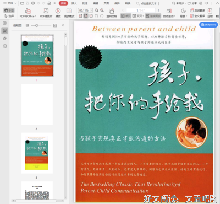Click the redo arrow icon
The height and width of the screenshot is (204, 220).
point(43,3)
